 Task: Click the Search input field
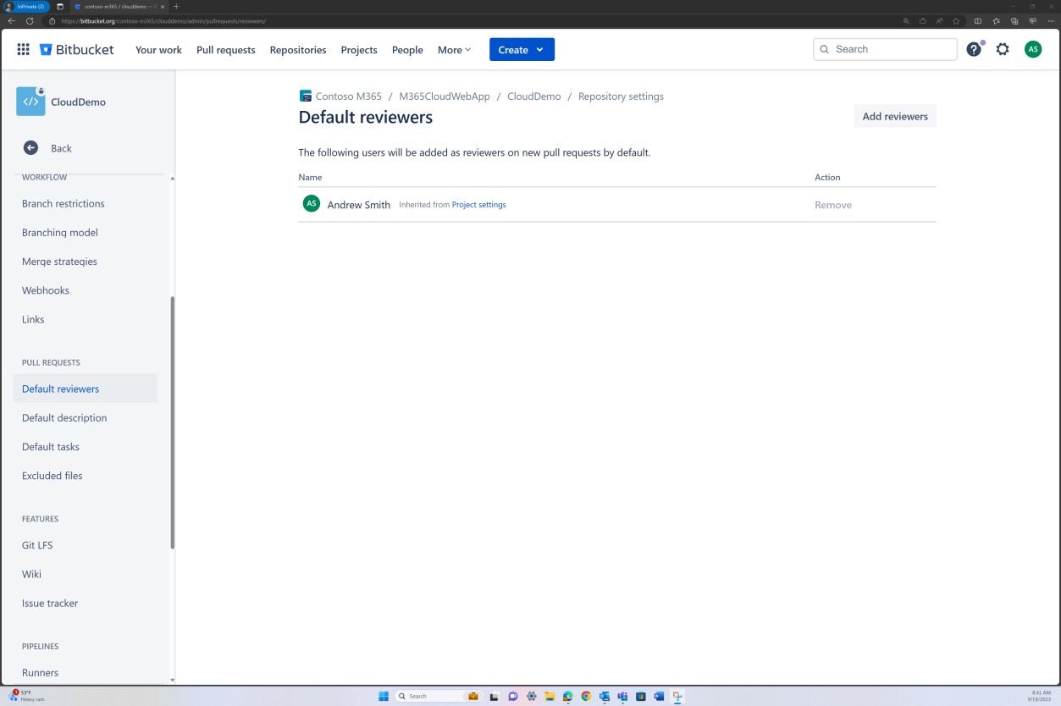[884, 49]
